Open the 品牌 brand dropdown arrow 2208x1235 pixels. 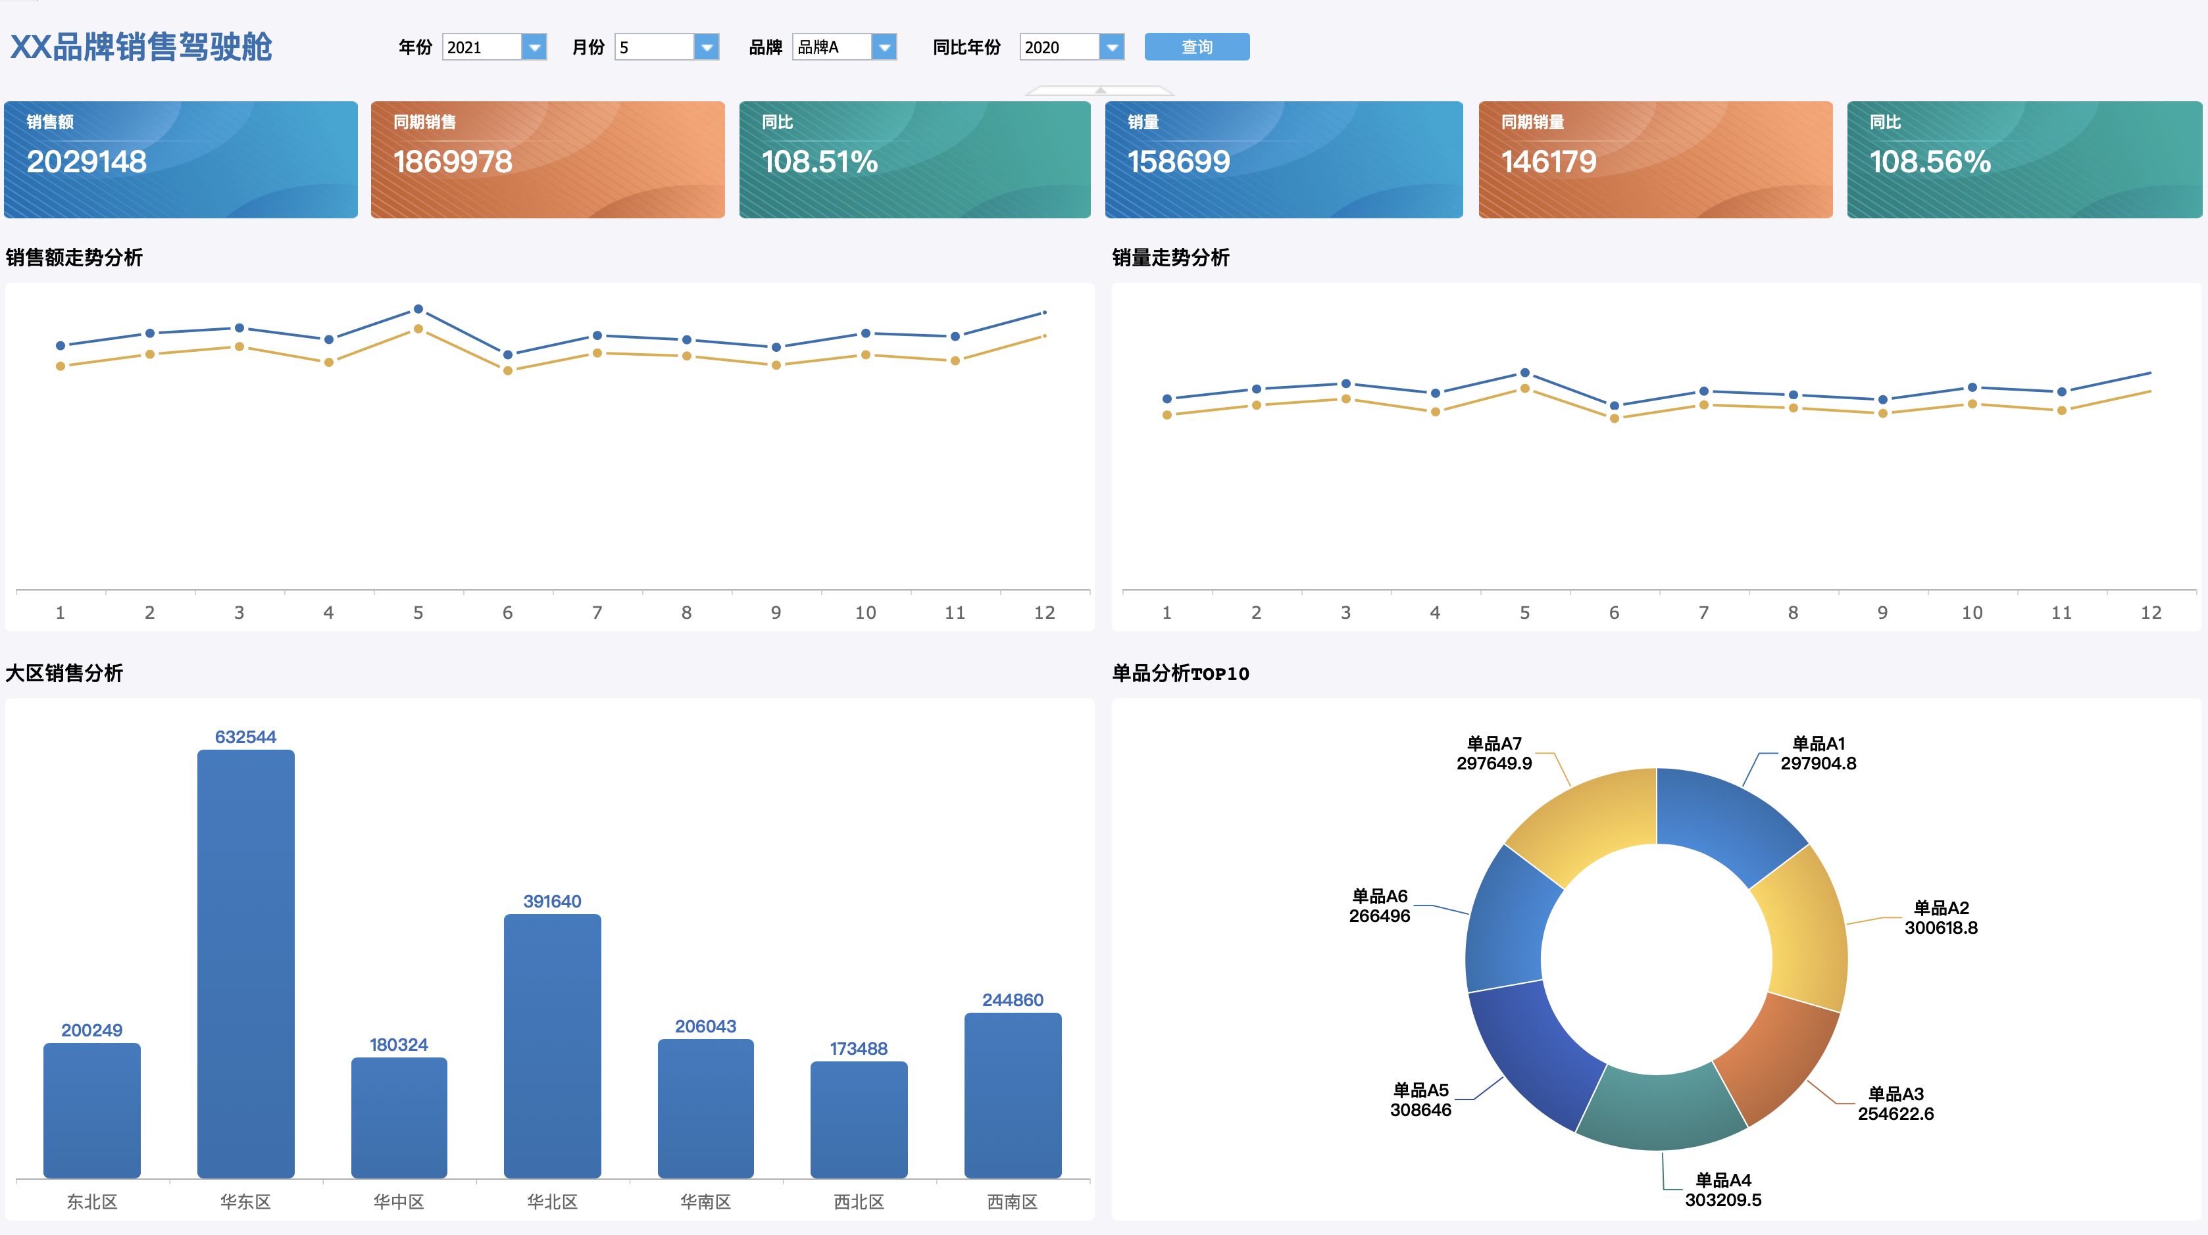pos(884,47)
